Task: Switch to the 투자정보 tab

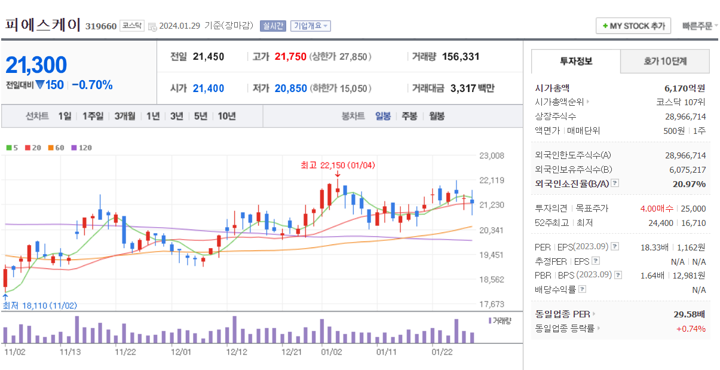Action: pyautogui.click(x=576, y=61)
